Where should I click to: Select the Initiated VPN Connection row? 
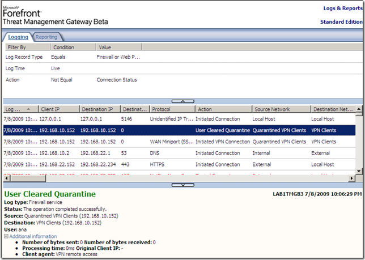point(179,142)
